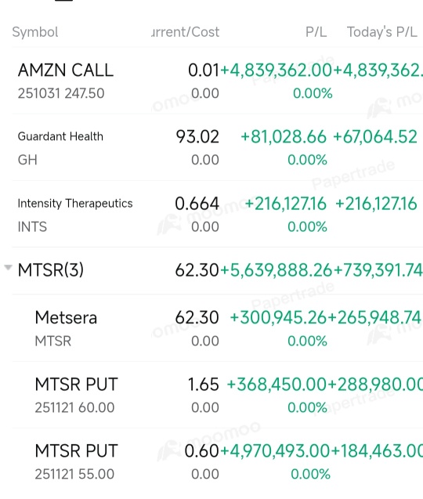Tap MTSR group P/L +5,639,888.26
The image size is (423, 499).
click(276, 270)
